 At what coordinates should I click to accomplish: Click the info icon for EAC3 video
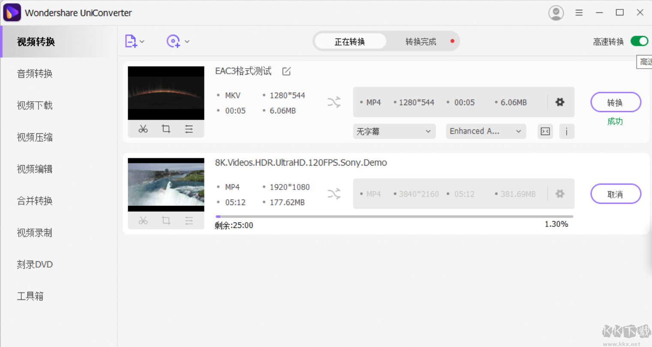point(567,131)
